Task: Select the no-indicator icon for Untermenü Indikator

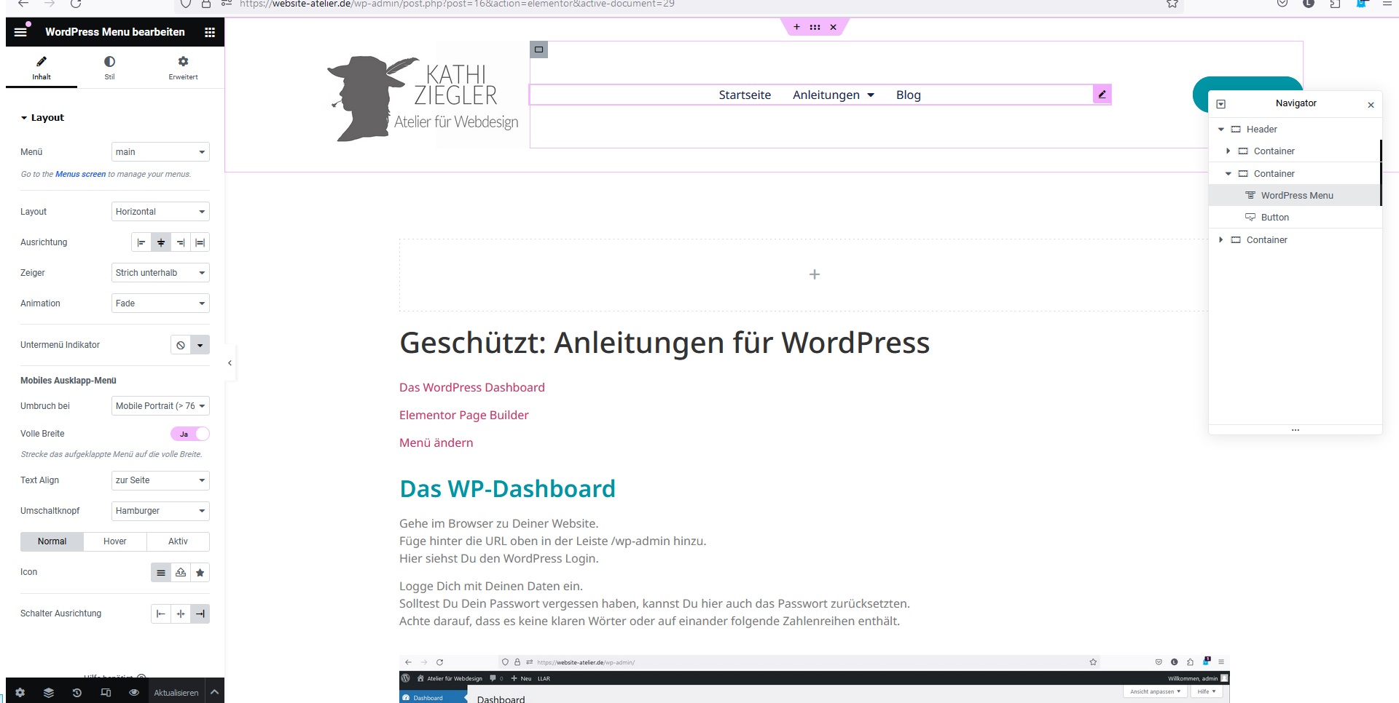Action: (x=181, y=345)
